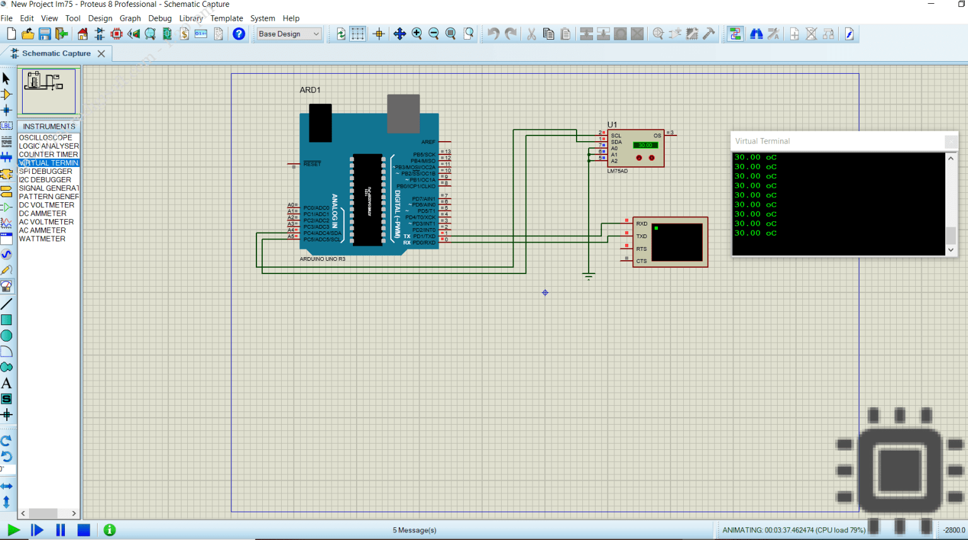Click the left panel horizontal scrollbar
The width and height of the screenshot is (968, 540).
[x=44, y=514]
